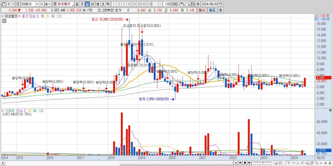Click the stop button on bottom bar
Screen dimensions: 333x166
pos(245,163)
